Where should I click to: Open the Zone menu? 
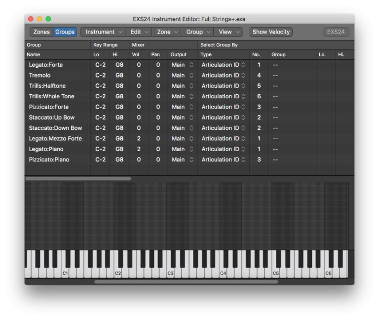166,32
